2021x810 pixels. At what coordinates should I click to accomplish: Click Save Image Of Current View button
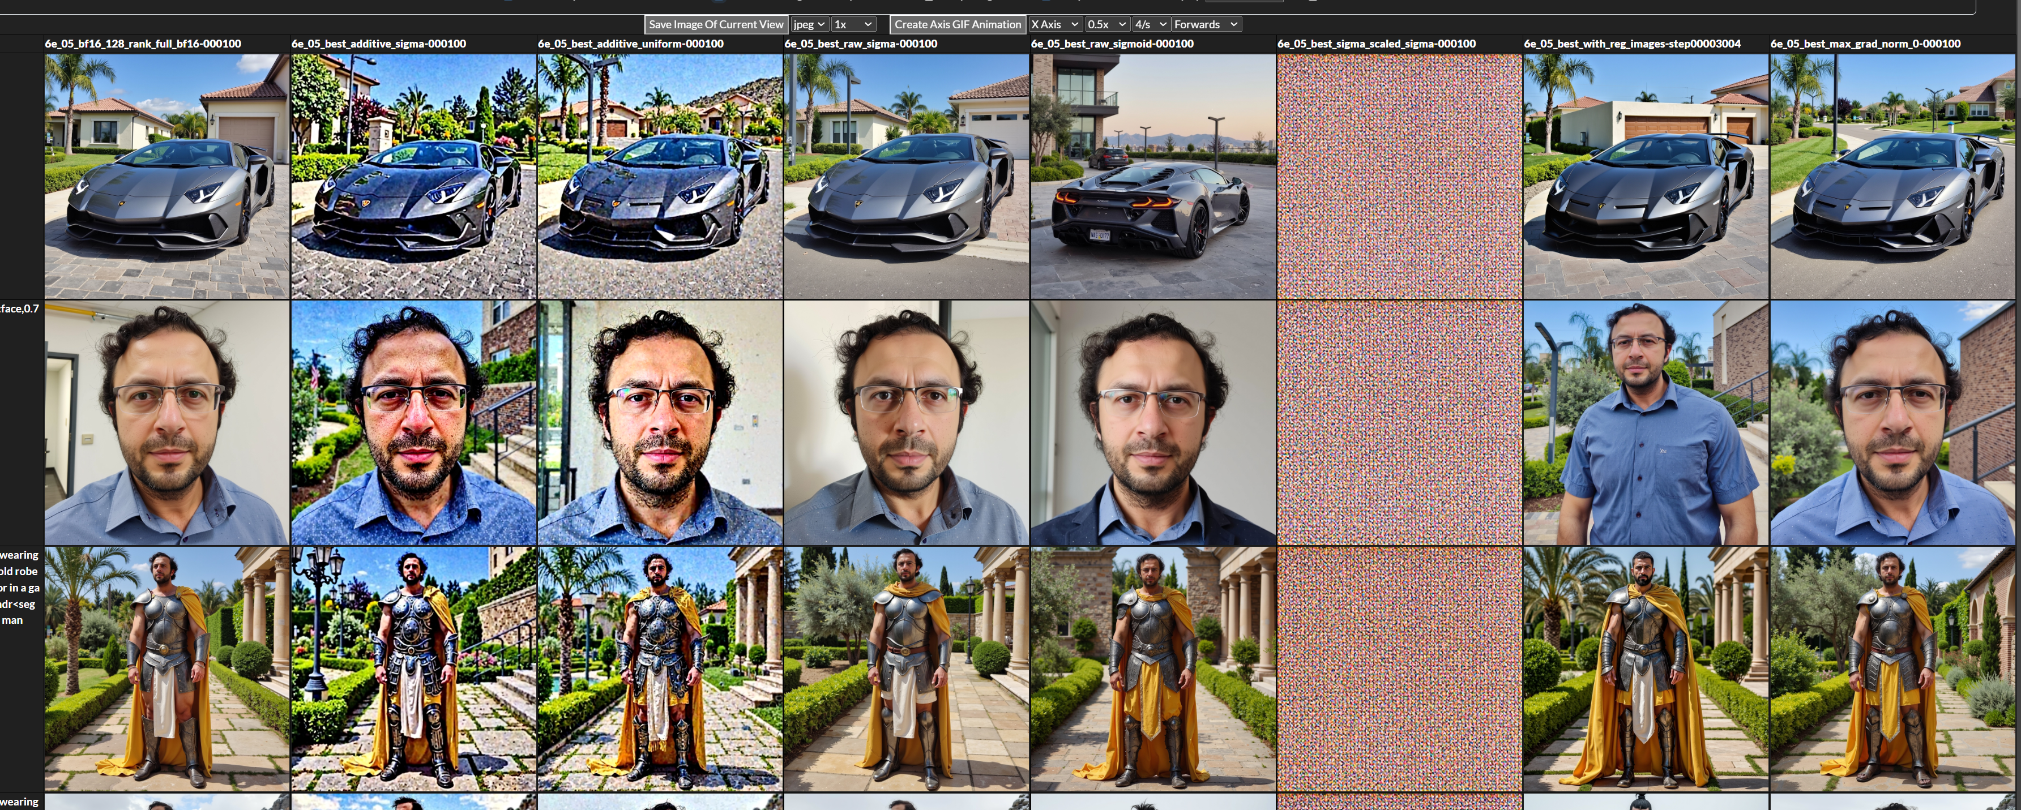coord(716,24)
